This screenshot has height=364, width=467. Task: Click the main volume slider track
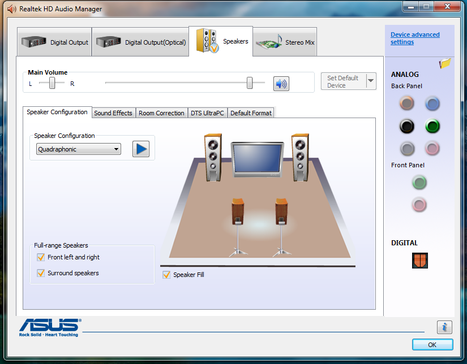(185, 83)
